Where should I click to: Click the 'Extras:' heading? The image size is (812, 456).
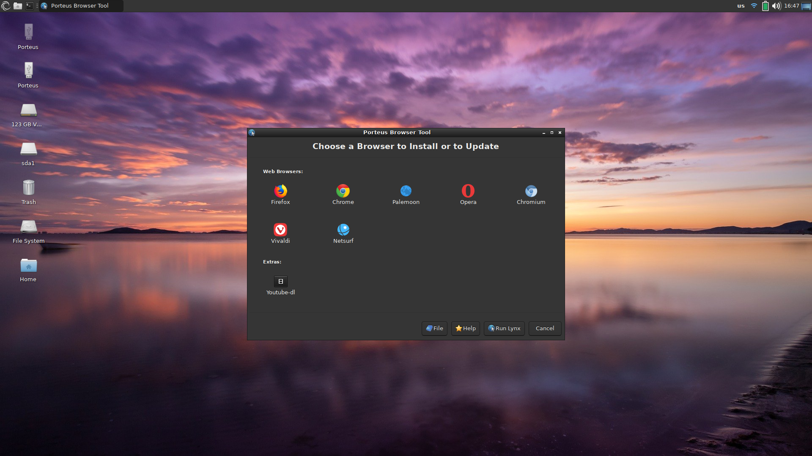coord(272,262)
